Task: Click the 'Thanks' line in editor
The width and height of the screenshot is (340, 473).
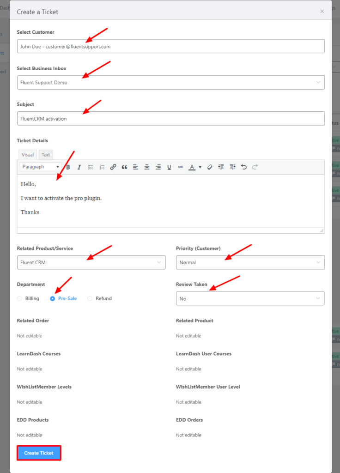Action: [x=30, y=212]
